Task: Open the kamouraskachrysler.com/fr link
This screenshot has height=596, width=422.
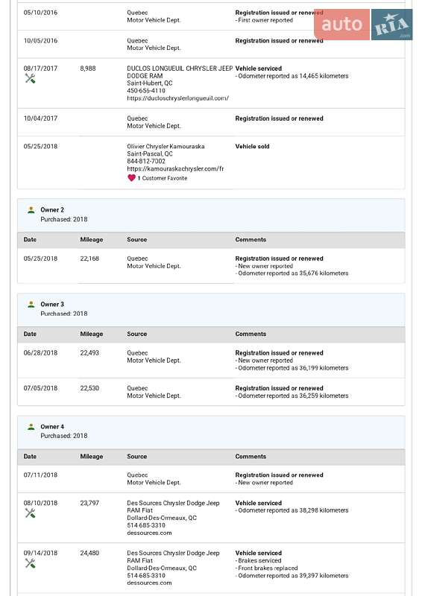Action: 175,169
